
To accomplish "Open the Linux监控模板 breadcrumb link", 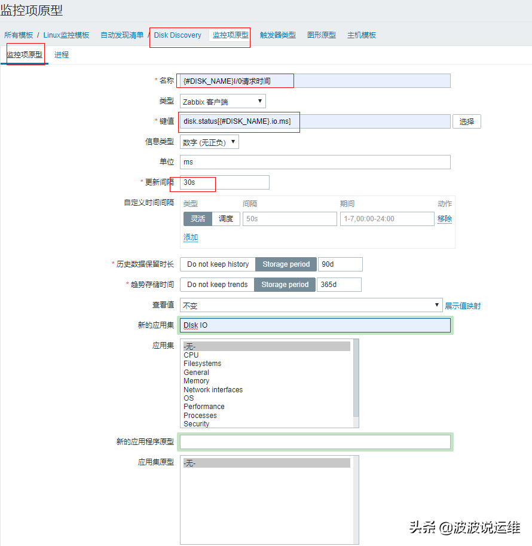I will point(66,35).
